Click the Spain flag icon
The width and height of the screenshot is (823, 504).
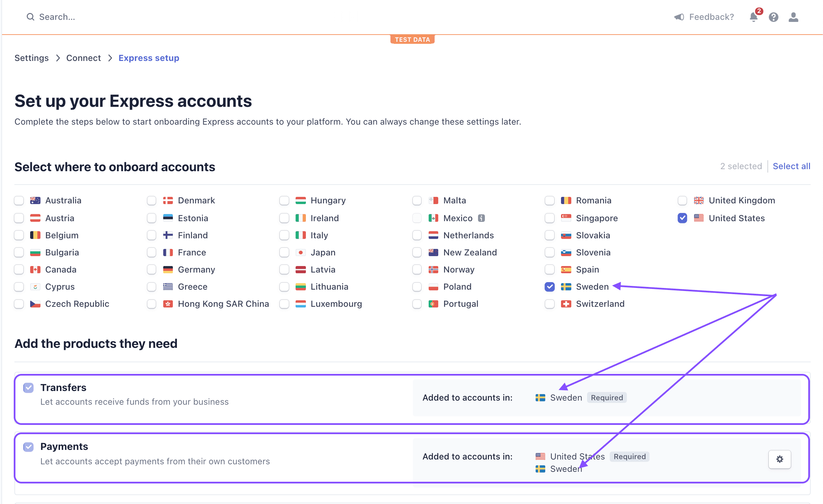(x=566, y=269)
